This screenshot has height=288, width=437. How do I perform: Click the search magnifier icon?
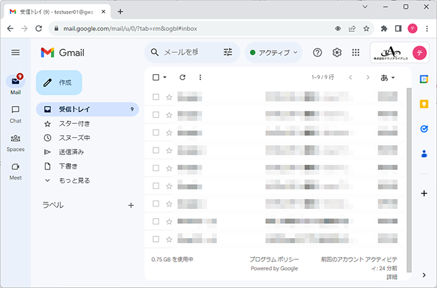(x=154, y=52)
